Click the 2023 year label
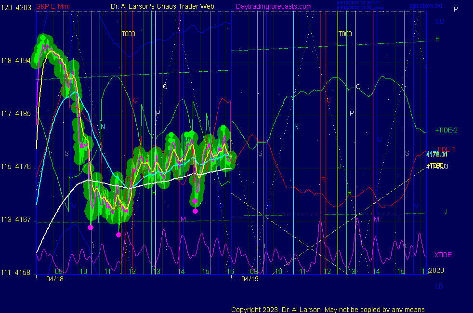 pyautogui.click(x=436, y=270)
